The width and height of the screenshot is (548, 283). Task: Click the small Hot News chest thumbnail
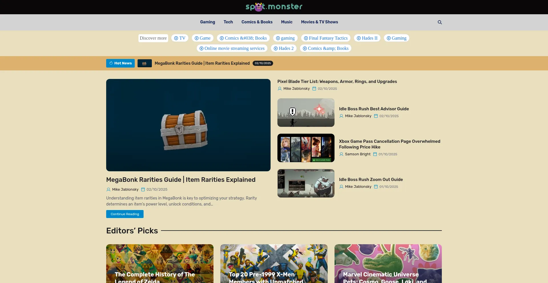coord(144,63)
